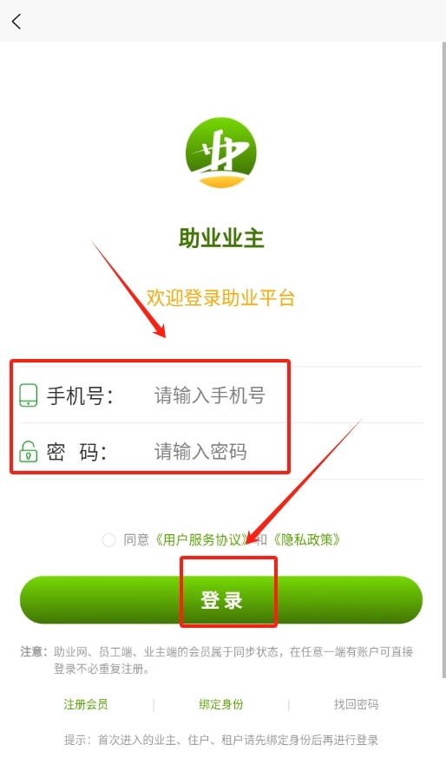Viewport: 446px width, 777px height.
Task: Open 绑定身份 identity binding
Action: coord(221,704)
